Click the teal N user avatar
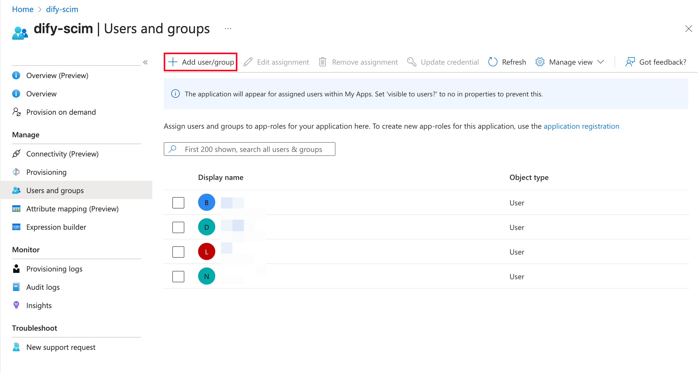 (207, 276)
